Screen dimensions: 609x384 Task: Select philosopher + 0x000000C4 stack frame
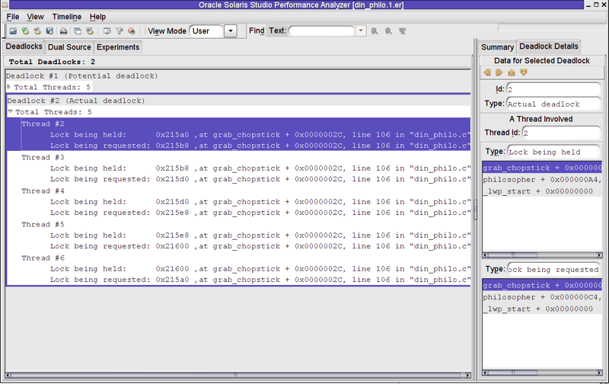tap(542, 297)
